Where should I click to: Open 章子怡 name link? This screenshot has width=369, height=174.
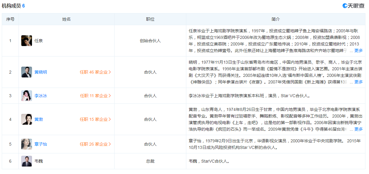[x=41, y=144]
